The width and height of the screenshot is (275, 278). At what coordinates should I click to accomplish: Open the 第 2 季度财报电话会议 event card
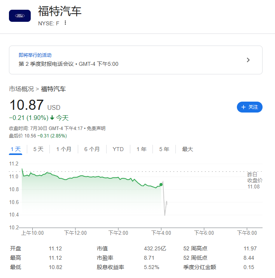click(x=135, y=60)
